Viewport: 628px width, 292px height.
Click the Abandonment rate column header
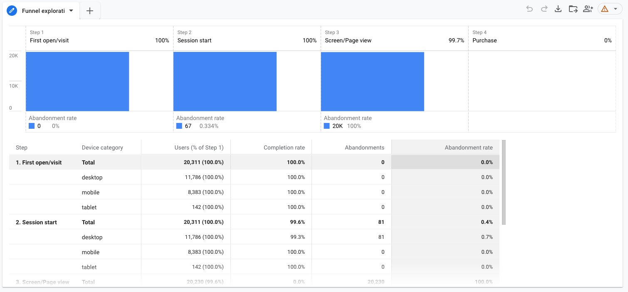pyautogui.click(x=468, y=147)
